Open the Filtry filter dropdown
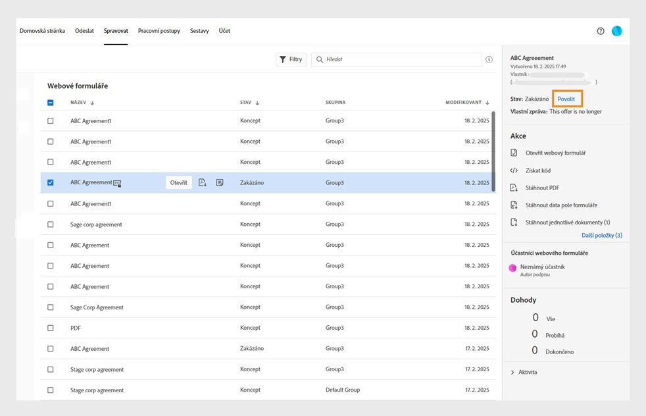 pyautogui.click(x=291, y=59)
